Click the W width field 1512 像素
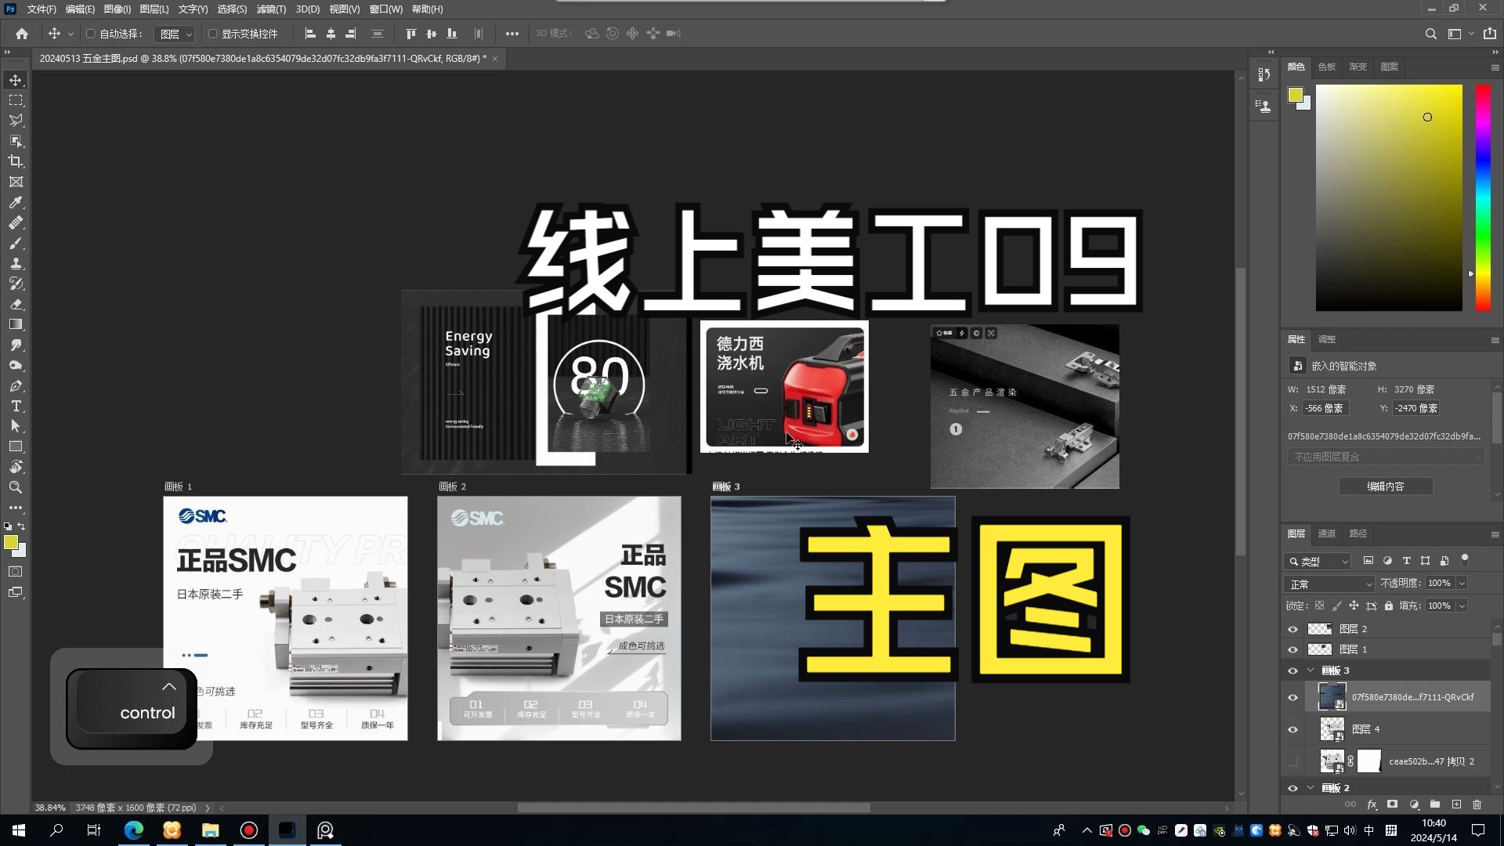This screenshot has height=846, width=1504. tap(1325, 389)
